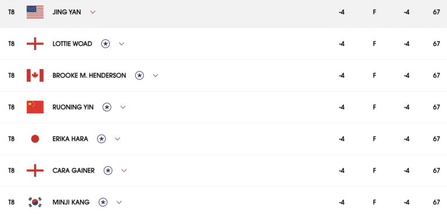Click the England flag beside Lottie Woad
Image resolution: width=447 pixels, height=216 pixels.
click(35, 44)
